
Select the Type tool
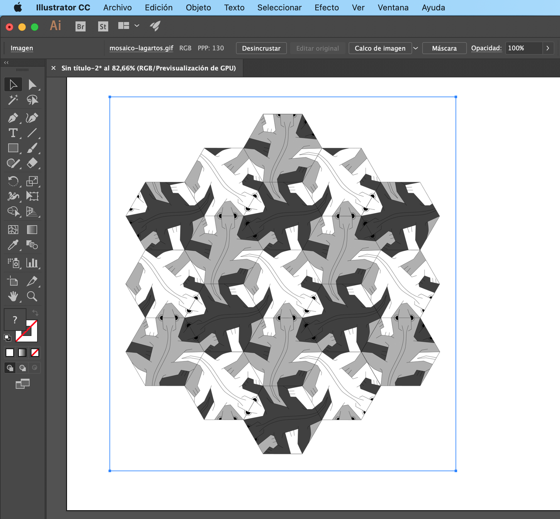pyautogui.click(x=13, y=133)
